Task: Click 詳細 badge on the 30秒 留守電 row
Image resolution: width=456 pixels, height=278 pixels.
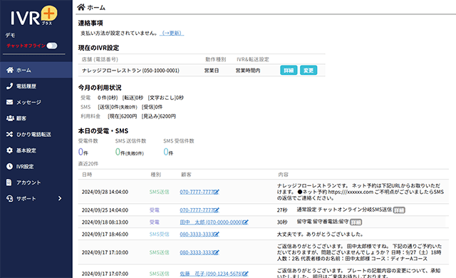Action: [x=356, y=222]
